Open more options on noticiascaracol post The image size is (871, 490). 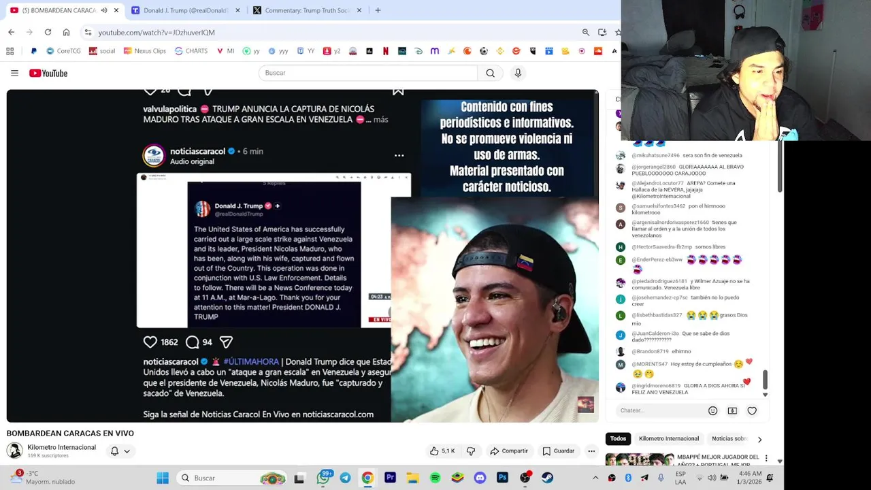click(399, 156)
